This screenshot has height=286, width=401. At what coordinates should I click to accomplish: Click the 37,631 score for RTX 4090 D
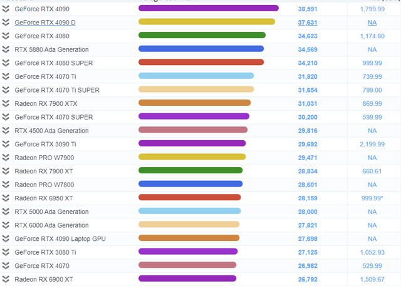[308, 23]
